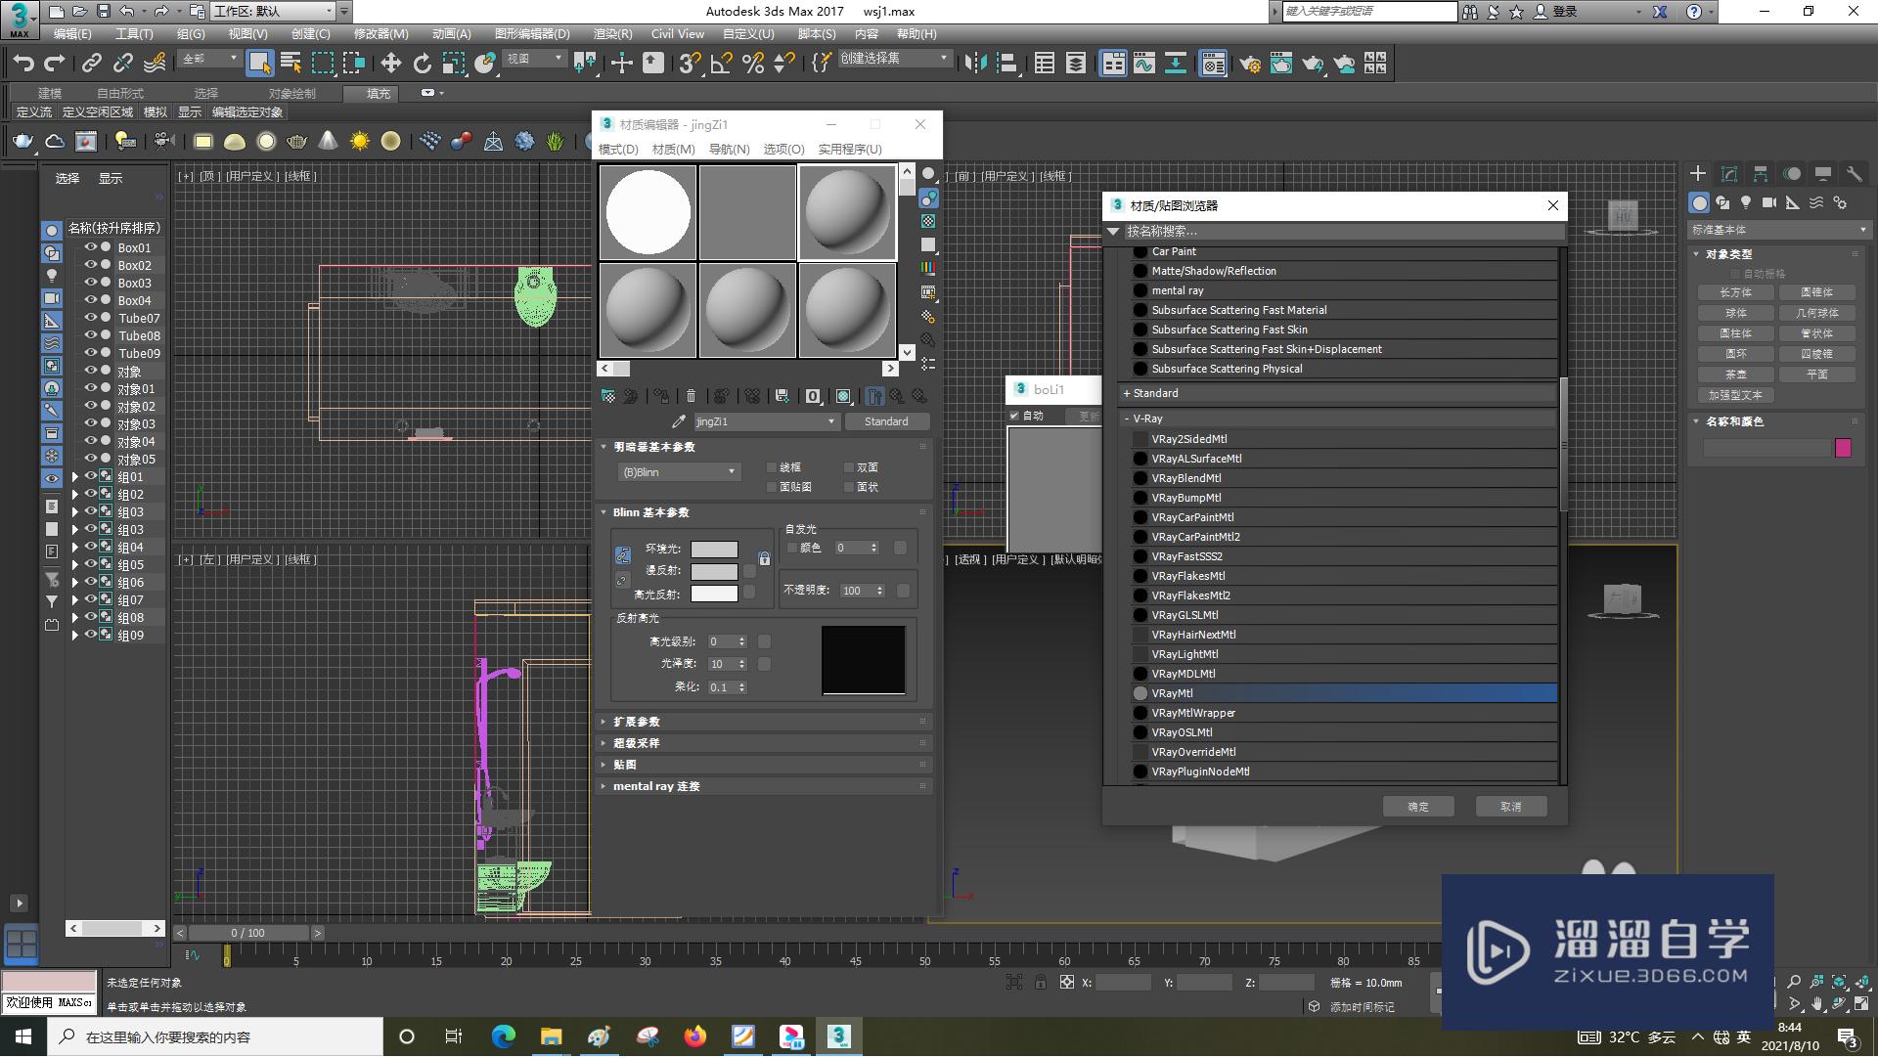Click the pink object color swatch
This screenshot has width=1878, height=1058.
[1843, 448]
